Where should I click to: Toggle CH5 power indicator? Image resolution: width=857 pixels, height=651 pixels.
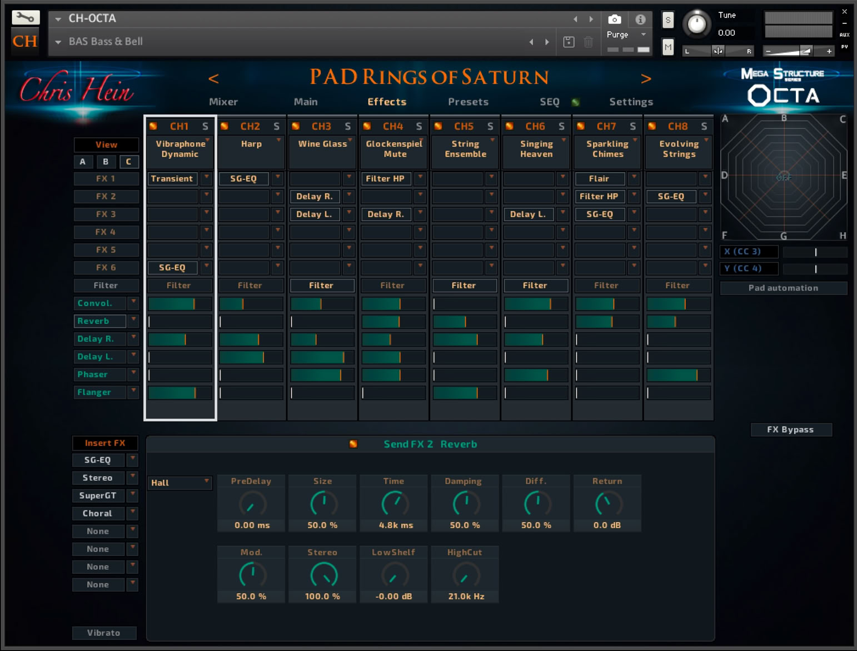pos(438,126)
